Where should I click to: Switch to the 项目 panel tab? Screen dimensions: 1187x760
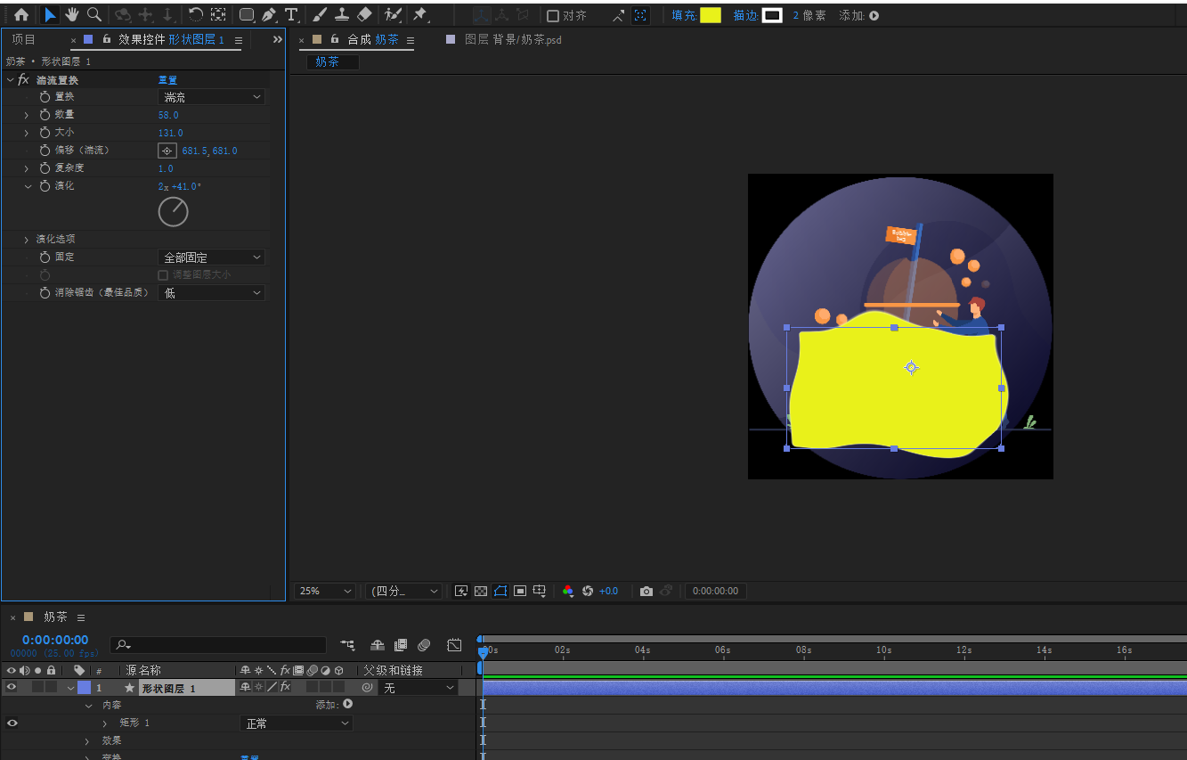coord(24,39)
